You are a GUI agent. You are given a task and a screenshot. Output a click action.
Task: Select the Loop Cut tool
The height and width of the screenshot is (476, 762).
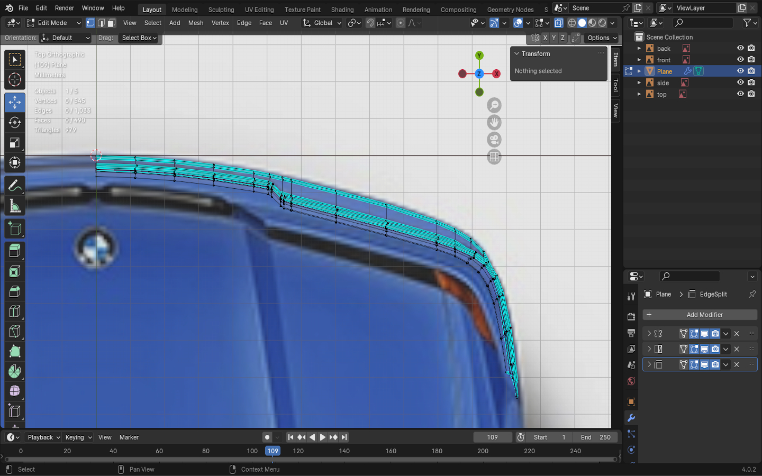[x=15, y=312]
